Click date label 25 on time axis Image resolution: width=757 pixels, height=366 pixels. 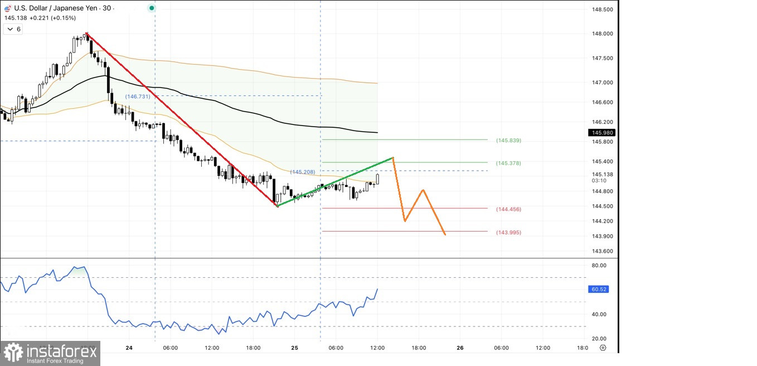pyautogui.click(x=294, y=348)
